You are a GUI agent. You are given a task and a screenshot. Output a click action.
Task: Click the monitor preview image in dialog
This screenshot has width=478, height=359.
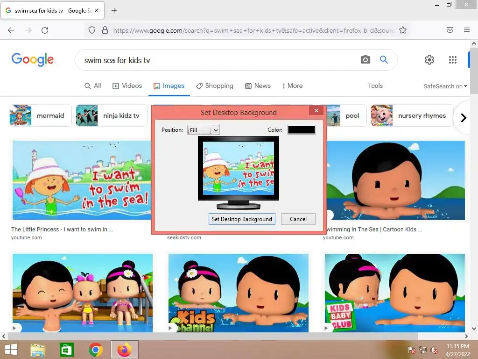(239, 168)
